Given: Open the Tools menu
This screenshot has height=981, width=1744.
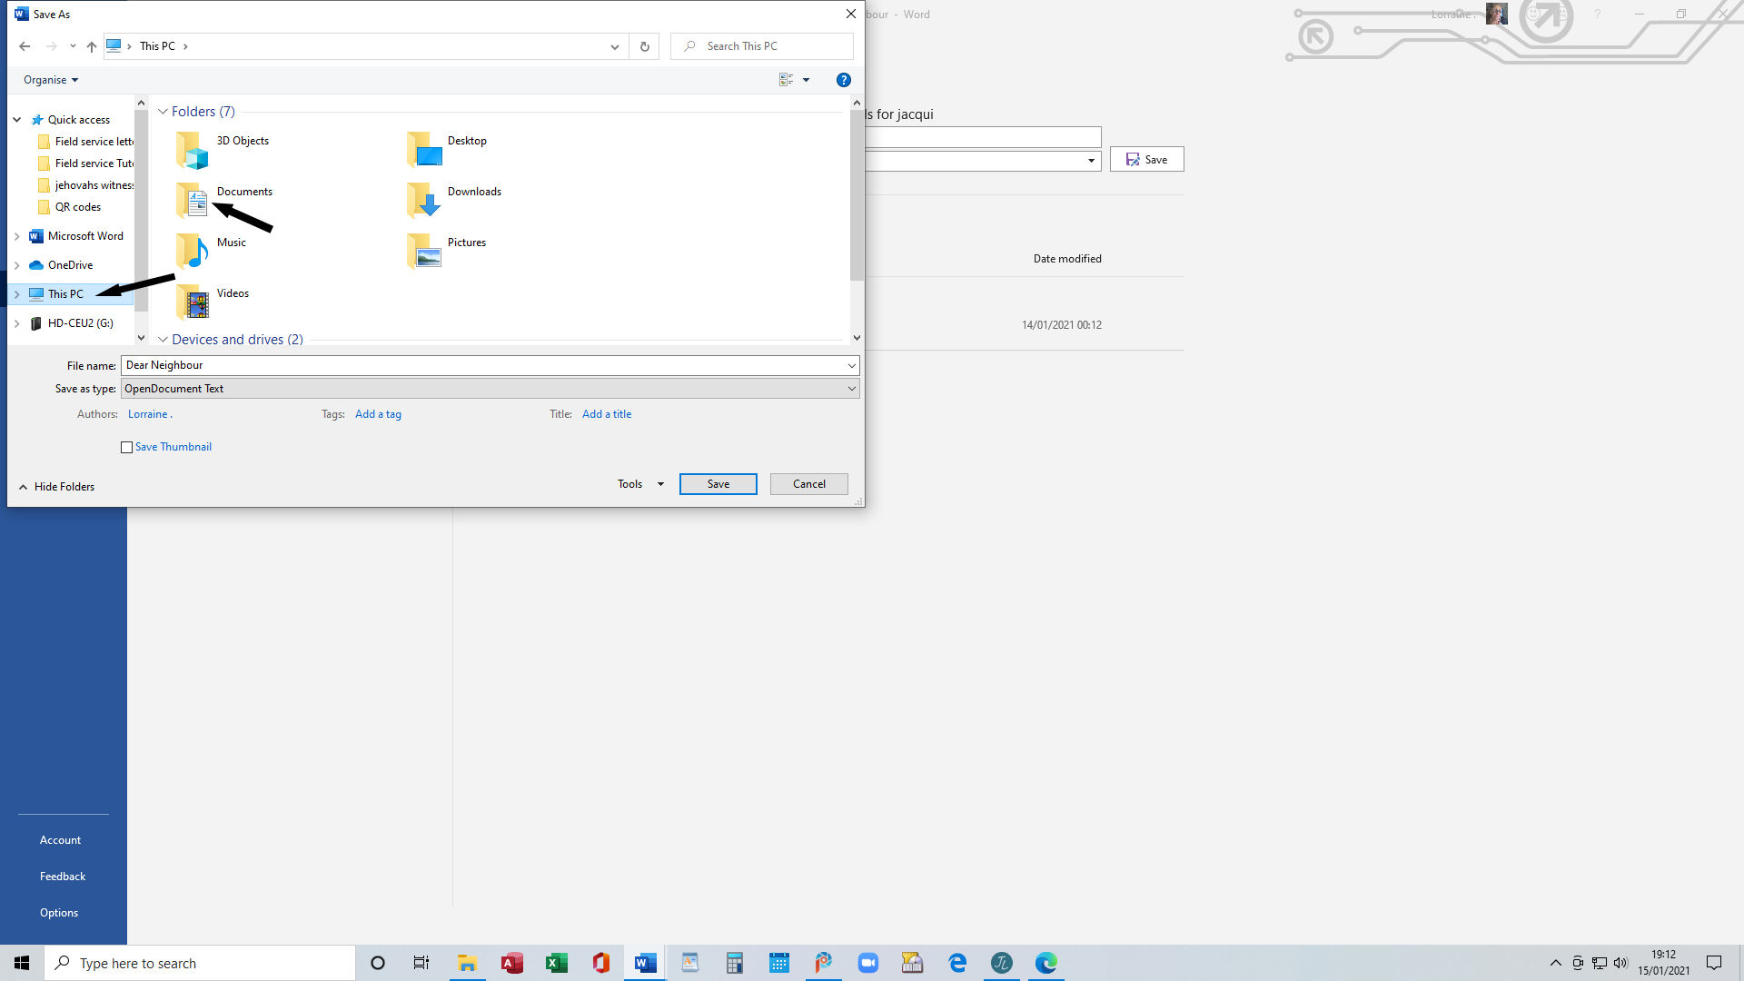Looking at the screenshot, I should click(x=639, y=484).
